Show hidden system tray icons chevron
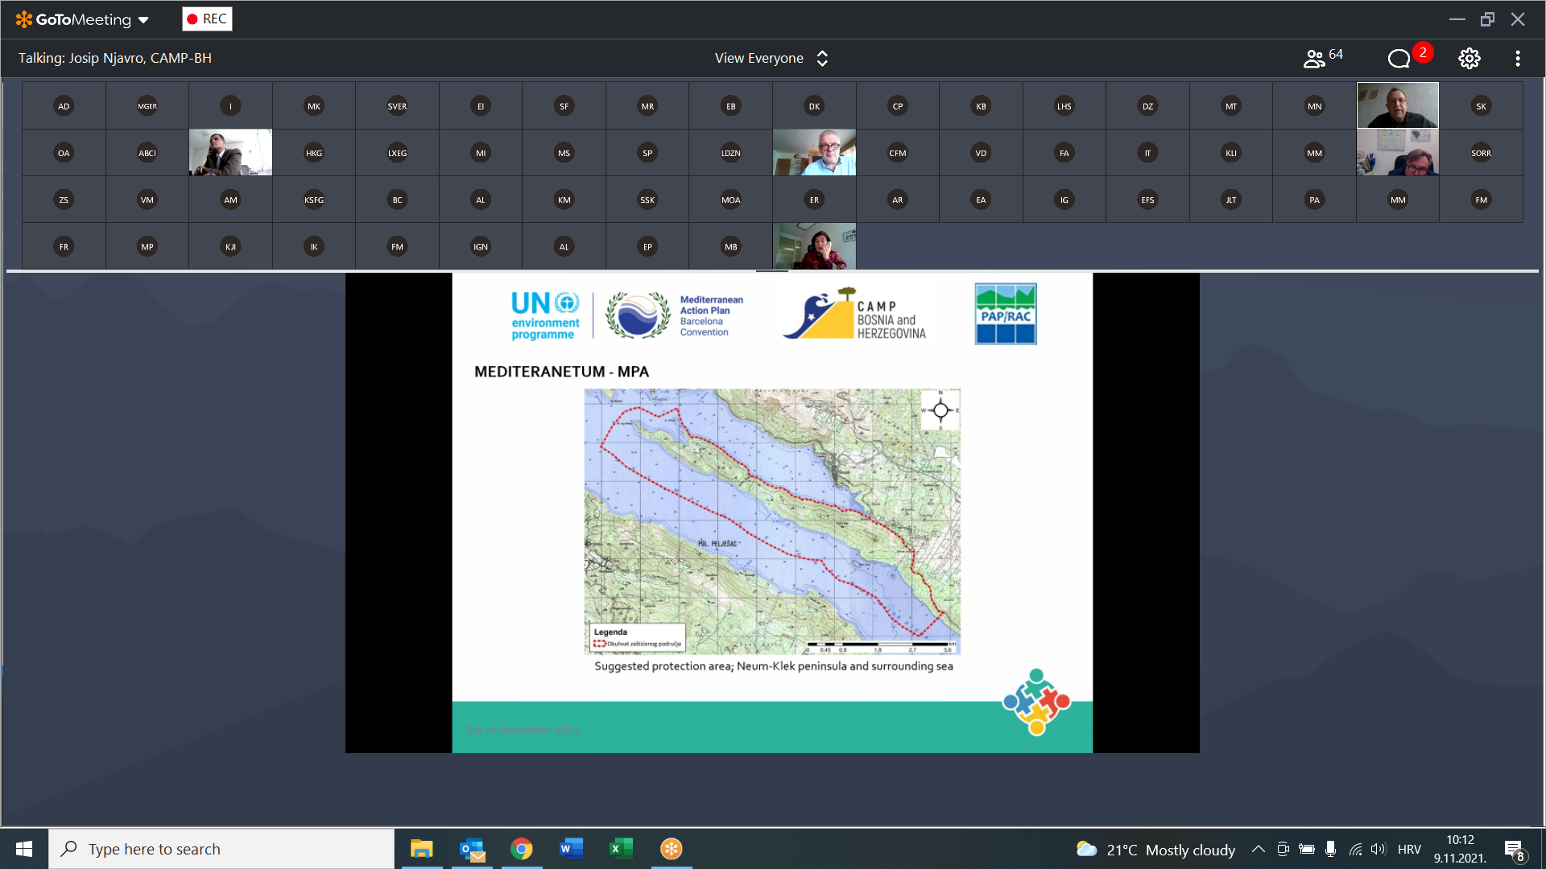This screenshot has height=869, width=1546. tap(1258, 849)
